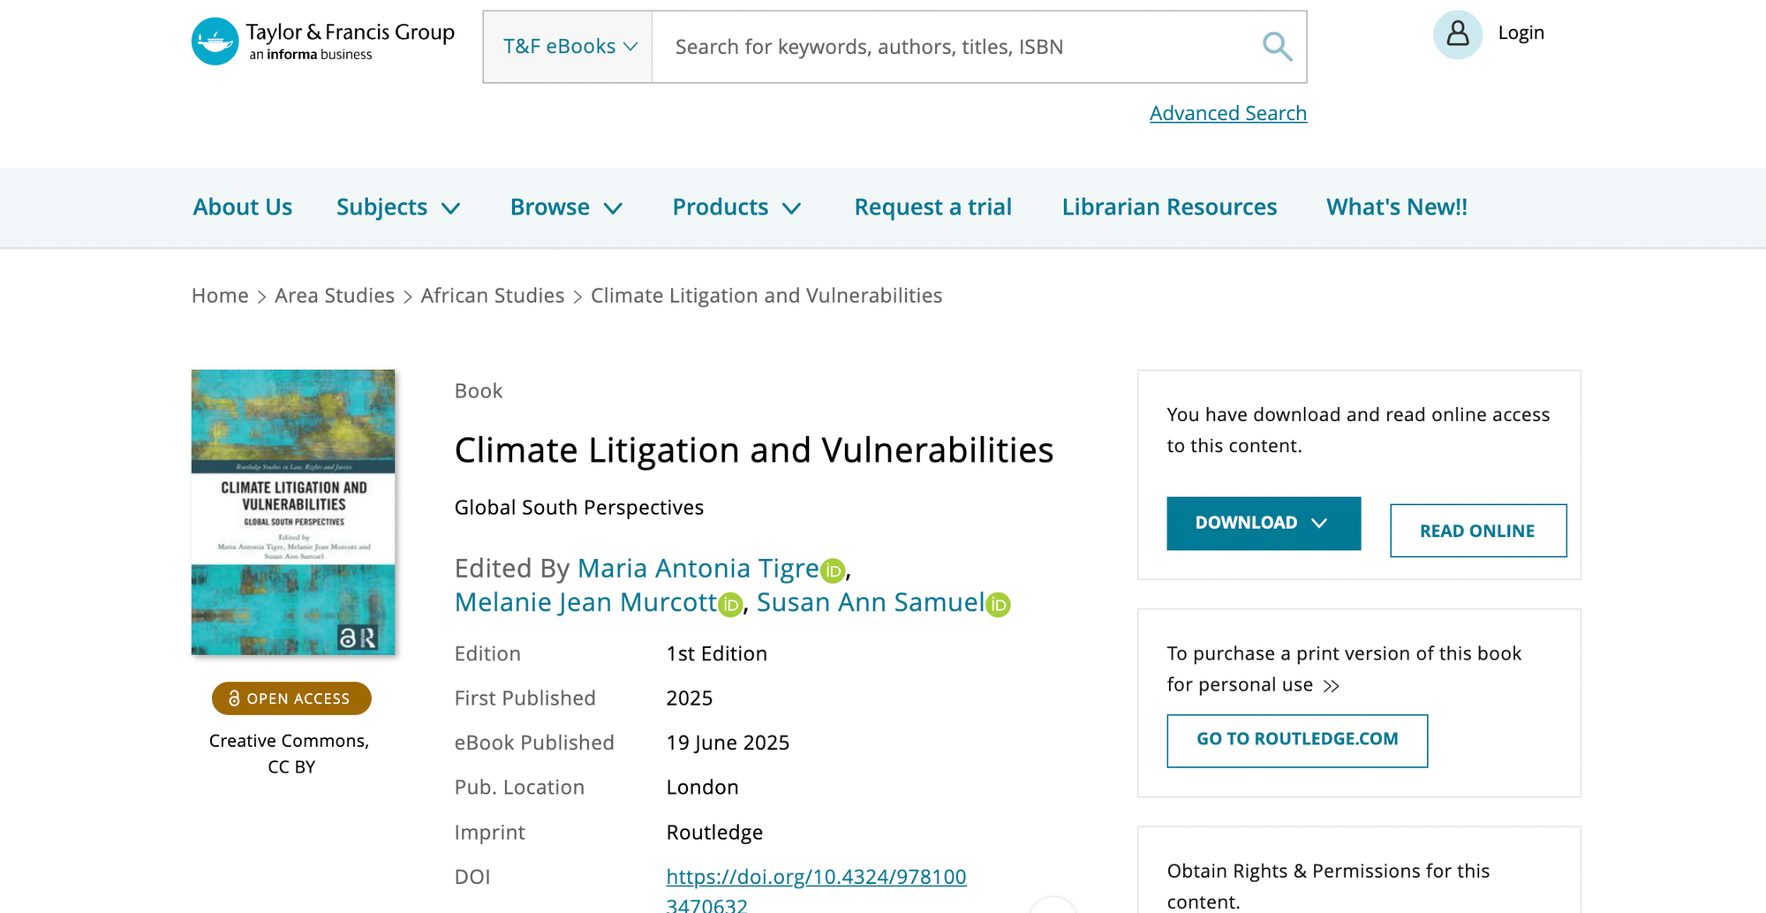Navigate to Home breadcrumb
Image resolution: width=1766 pixels, height=913 pixels.
click(220, 296)
